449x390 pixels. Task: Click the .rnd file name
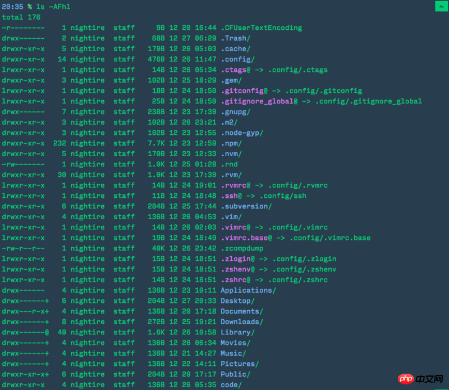[229, 164]
